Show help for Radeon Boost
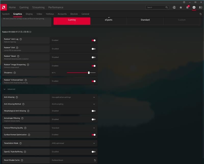Viewport: 204px width, 164px height. click(x=18, y=56)
